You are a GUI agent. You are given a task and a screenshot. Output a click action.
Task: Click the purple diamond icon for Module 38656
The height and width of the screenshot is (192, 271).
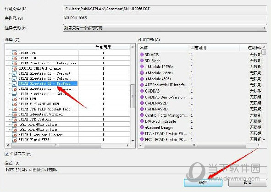tap(142, 73)
